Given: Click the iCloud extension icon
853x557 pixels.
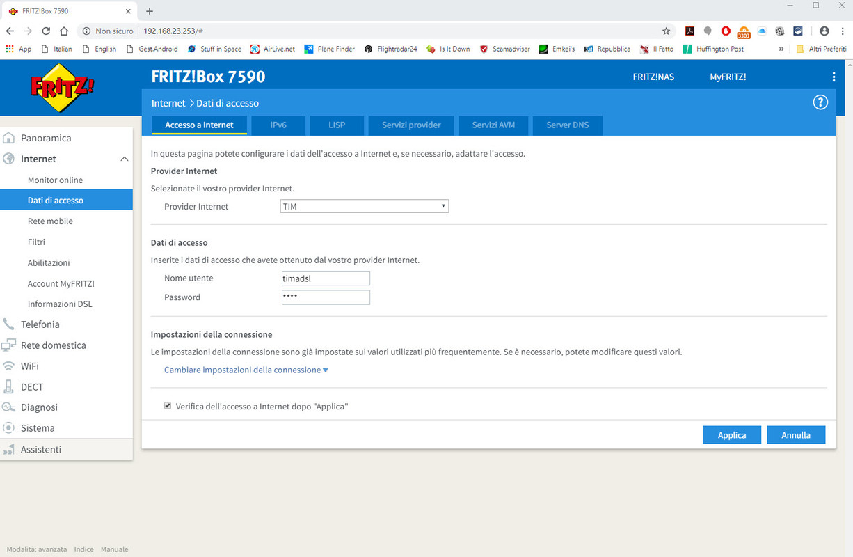Looking at the screenshot, I should (762, 31).
